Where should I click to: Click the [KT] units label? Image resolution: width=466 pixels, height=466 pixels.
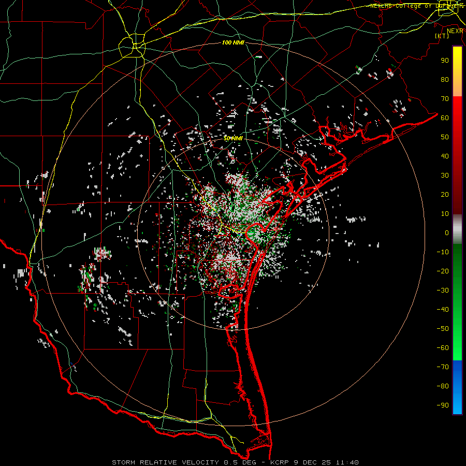pyautogui.click(x=442, y=36)
